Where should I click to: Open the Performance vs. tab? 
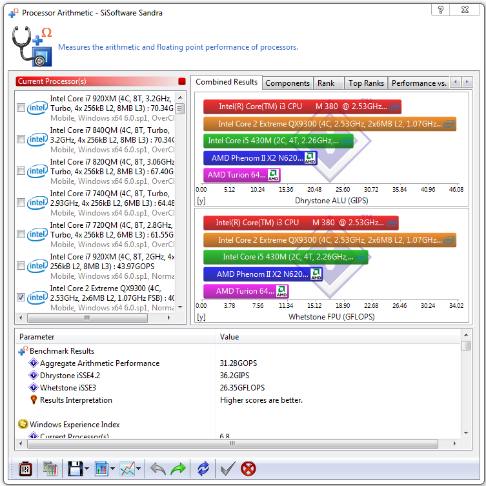(x=418, y=83)
